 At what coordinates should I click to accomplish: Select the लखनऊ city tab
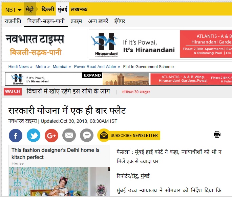click(79, 9)
